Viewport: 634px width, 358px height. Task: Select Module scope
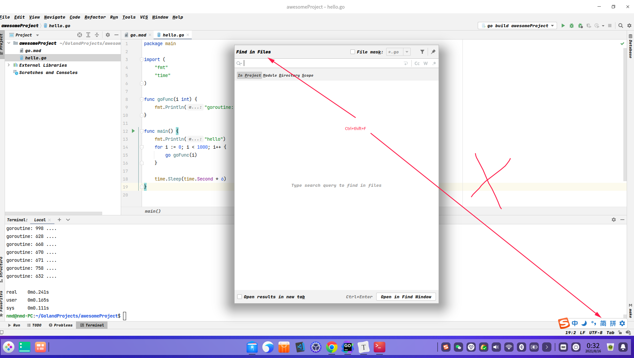pos(270,75)
